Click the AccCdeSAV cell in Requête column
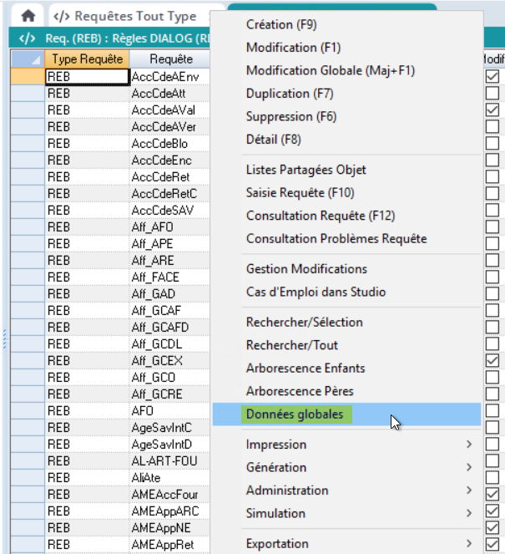505x554 pixels. pos(157,210)
